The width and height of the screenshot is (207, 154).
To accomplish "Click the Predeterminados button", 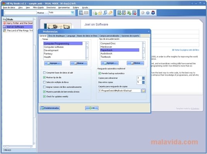I will tap(50, 108).
